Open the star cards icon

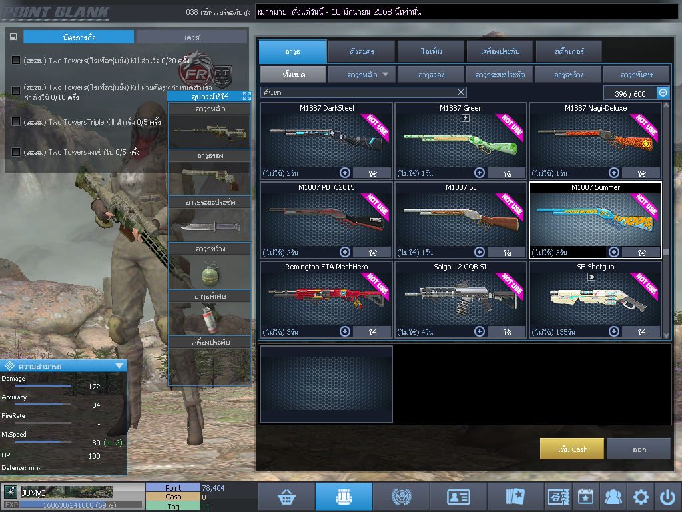(515, 497)
